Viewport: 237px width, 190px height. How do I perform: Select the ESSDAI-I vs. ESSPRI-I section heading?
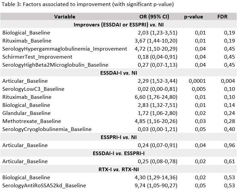tap(118, 153)
